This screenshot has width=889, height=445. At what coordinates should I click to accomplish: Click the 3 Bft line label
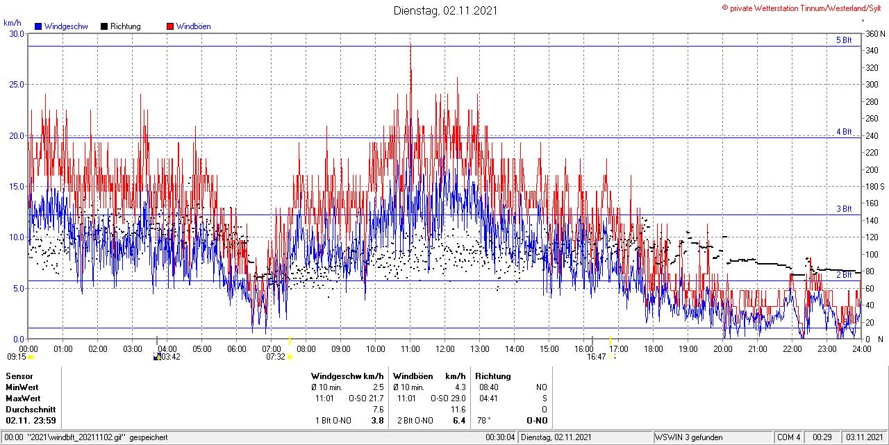(844, 208)
